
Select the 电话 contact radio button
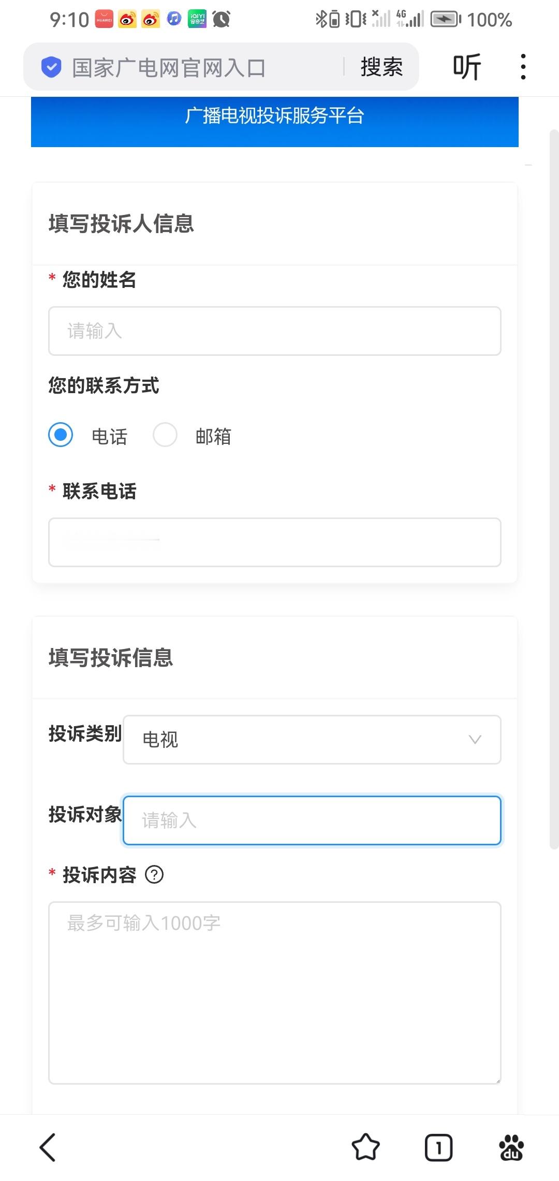61,435
